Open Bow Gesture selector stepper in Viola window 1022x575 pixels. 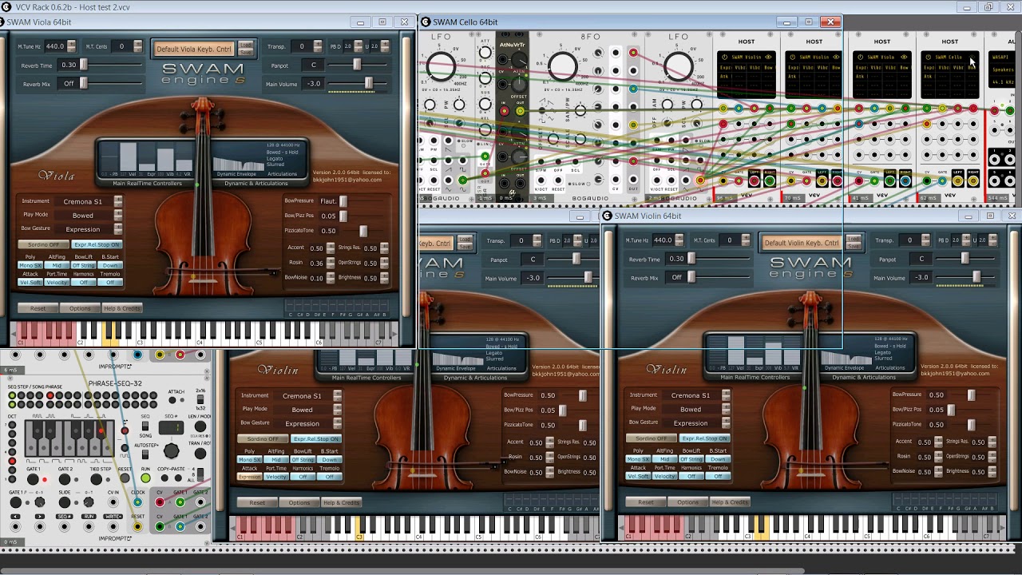point(118,229)
